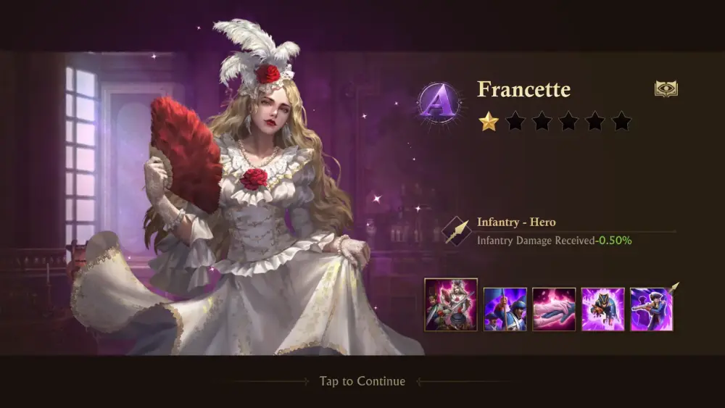Tap the second empty black star

(542, 122)
